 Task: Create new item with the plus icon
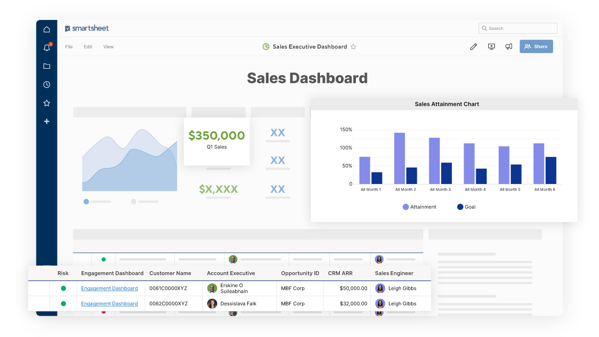[46, 121]
